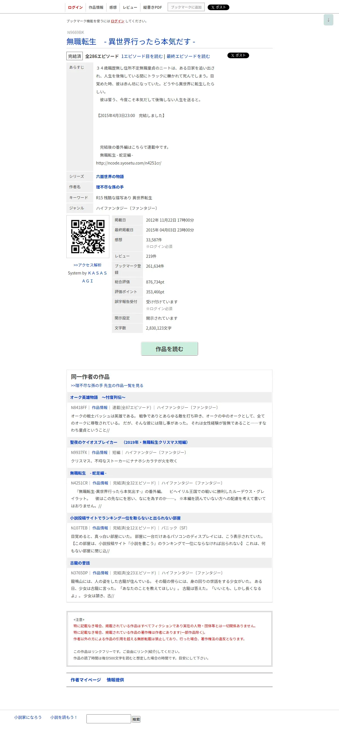Viewport: 339px width, 729px height.
Task: Open the novel title 無職転生 link
Action: [131, 42]
